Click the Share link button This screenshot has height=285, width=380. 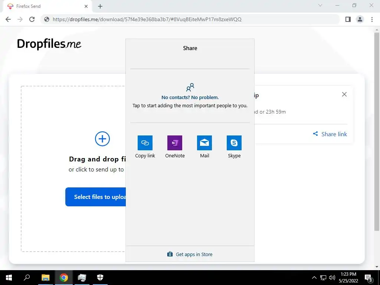pos(330,134)
